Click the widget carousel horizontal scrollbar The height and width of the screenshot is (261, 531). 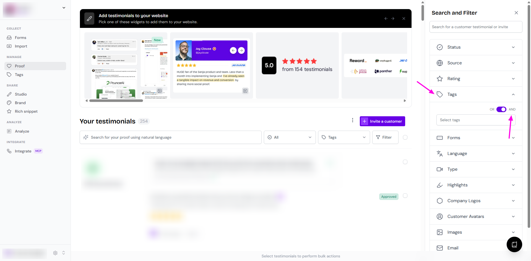click(116, 101)
